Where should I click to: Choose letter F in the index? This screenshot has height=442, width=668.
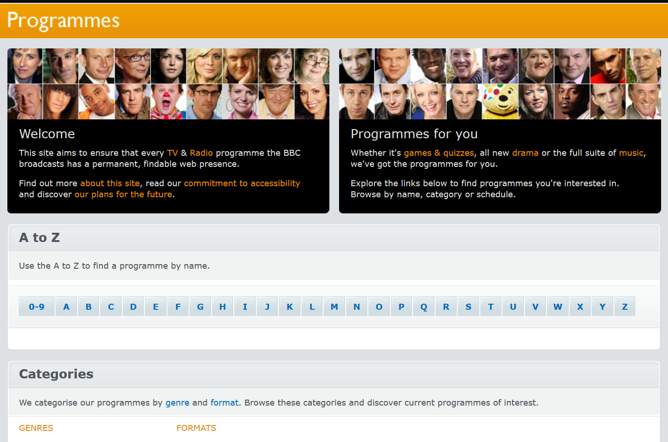click(178, 306)
